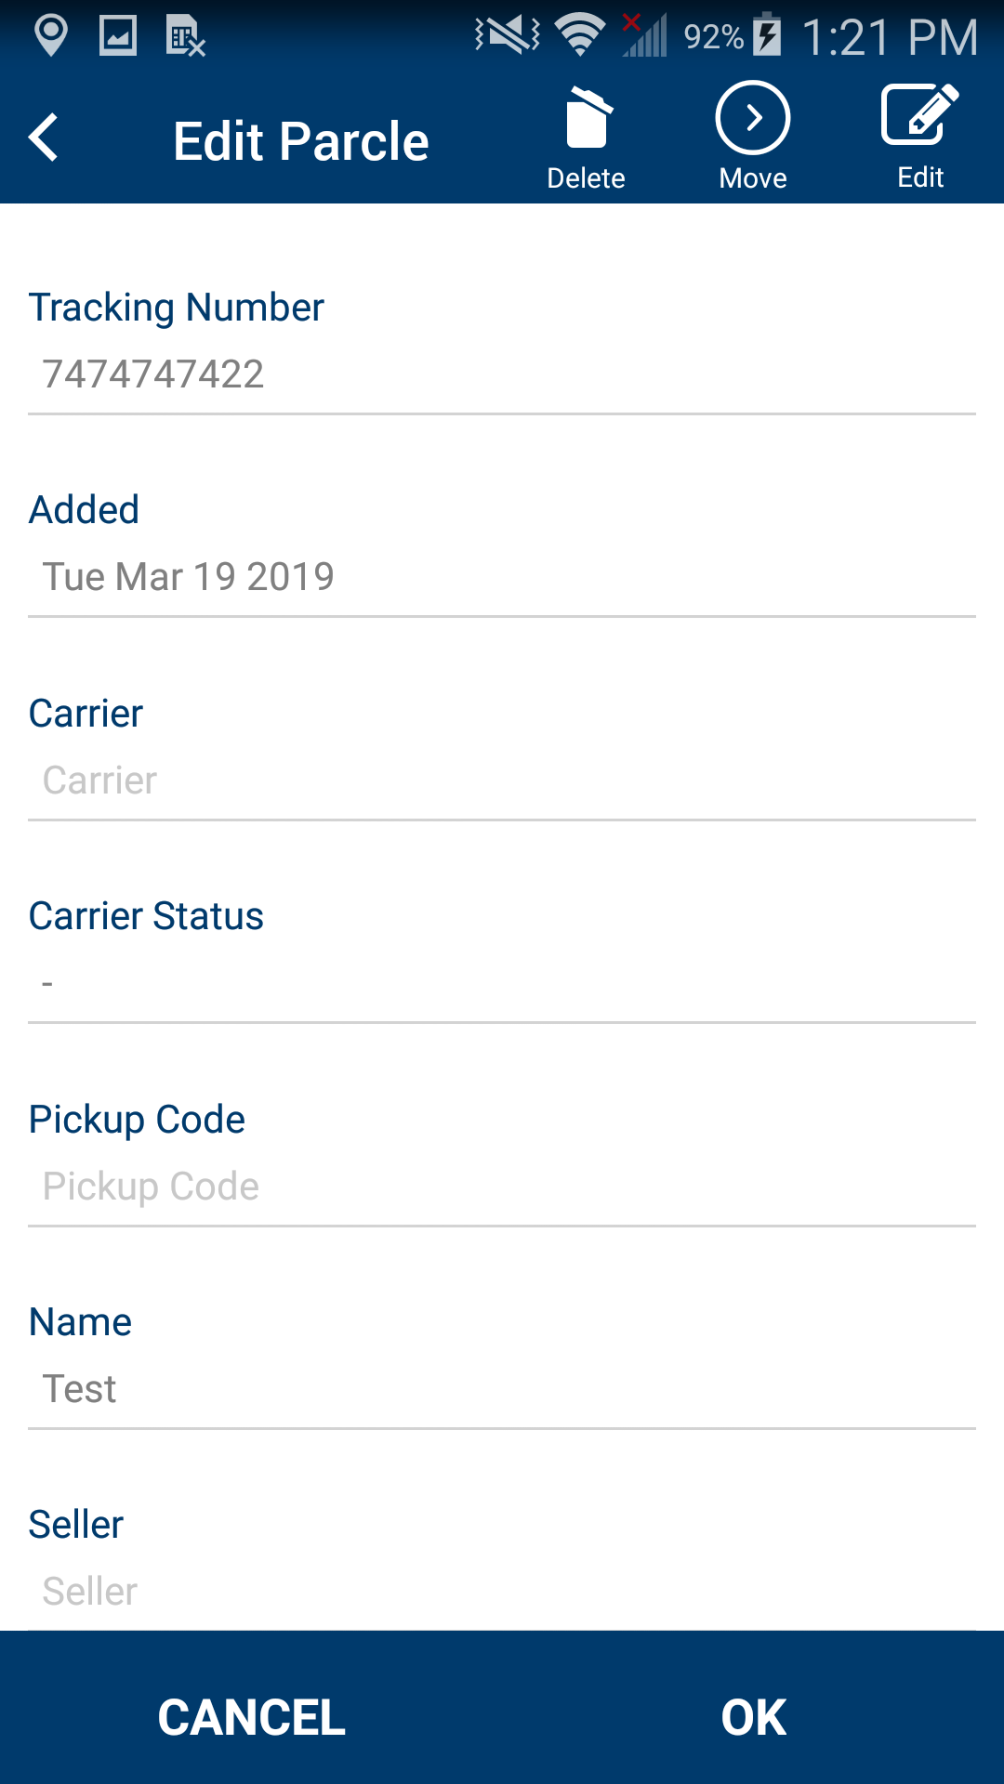Focus the Seller input field
The height and width of the screenshot is (1784, 1004).
click(502, 1592)
